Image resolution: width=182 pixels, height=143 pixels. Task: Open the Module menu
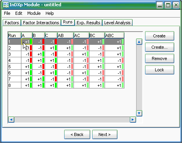pyautogui.click(x=34, y=13)
